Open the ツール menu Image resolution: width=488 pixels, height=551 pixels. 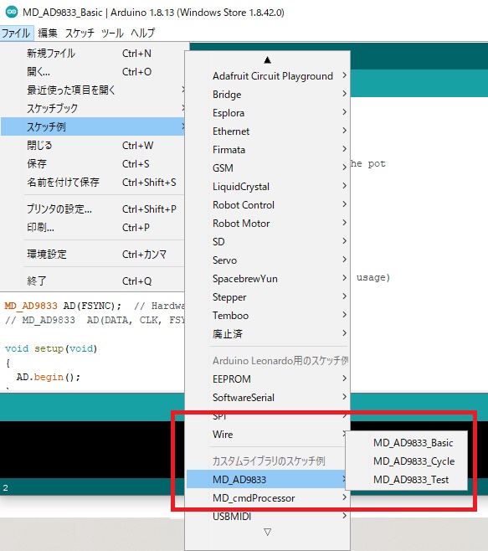point(112,33)
